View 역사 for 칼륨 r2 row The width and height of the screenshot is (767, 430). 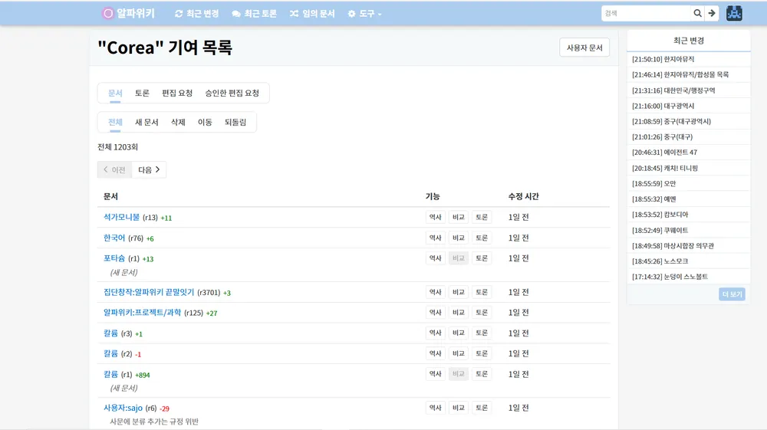coord(436,353)
